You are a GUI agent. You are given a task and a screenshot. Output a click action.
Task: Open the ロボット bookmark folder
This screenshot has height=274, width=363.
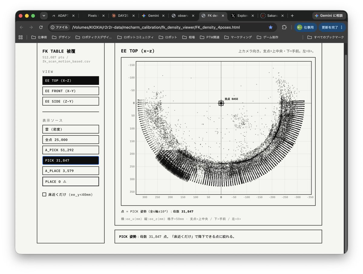[x=168, y=37]
